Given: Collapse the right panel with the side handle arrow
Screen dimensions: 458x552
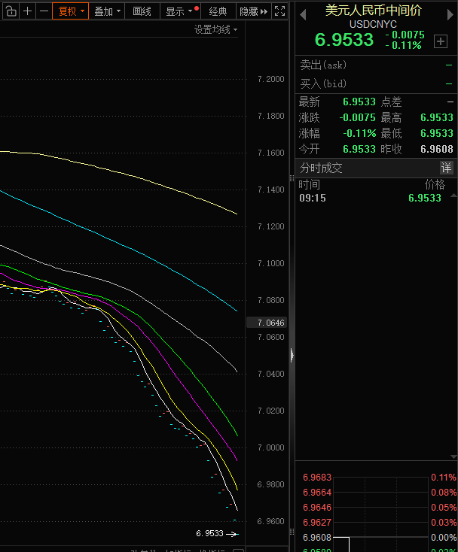Looking at the screenshot, I should click(x=292, y=355).
